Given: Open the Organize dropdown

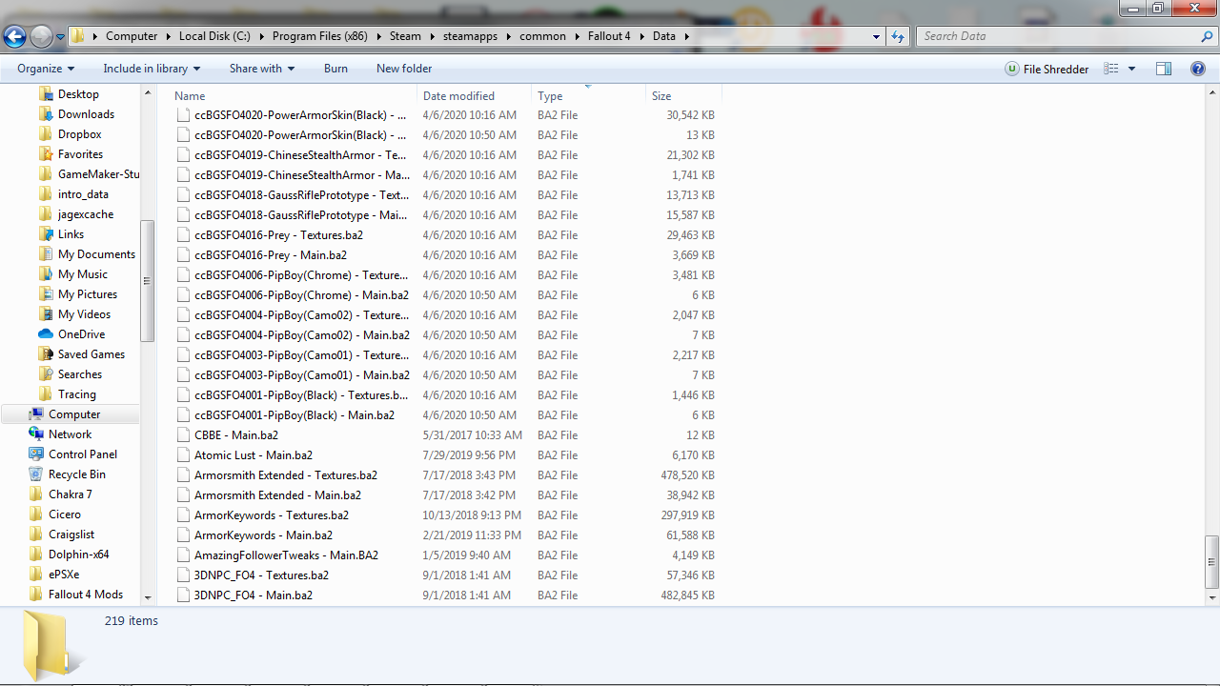Looking at the screenshot, I should click(44, 68).
